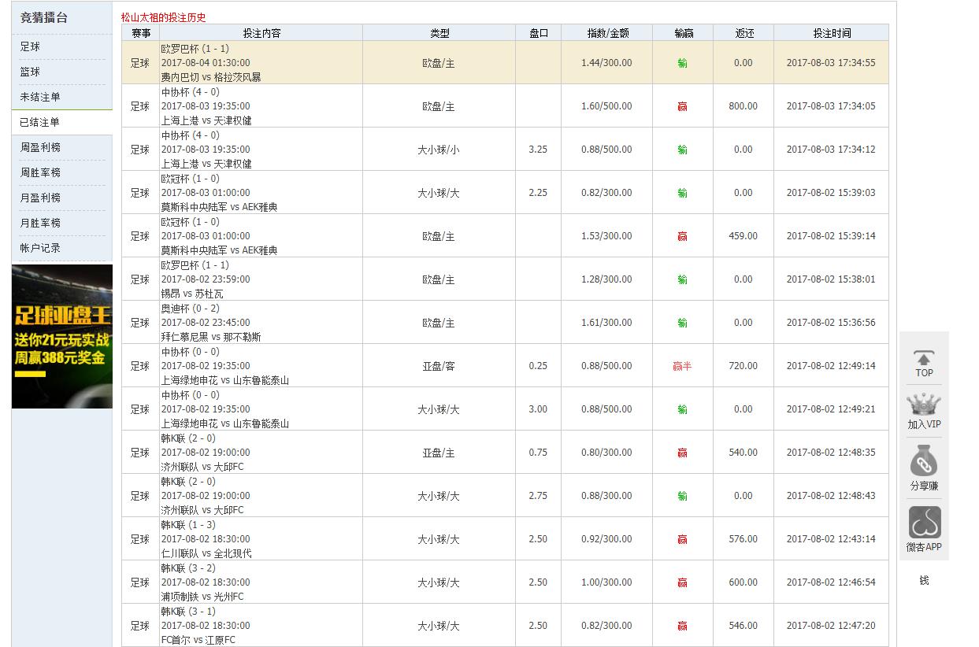Click the 竞猜擂台 sidebar heading
The width and height of the screenshot is (979, 647).
click(x=44, y=17)
